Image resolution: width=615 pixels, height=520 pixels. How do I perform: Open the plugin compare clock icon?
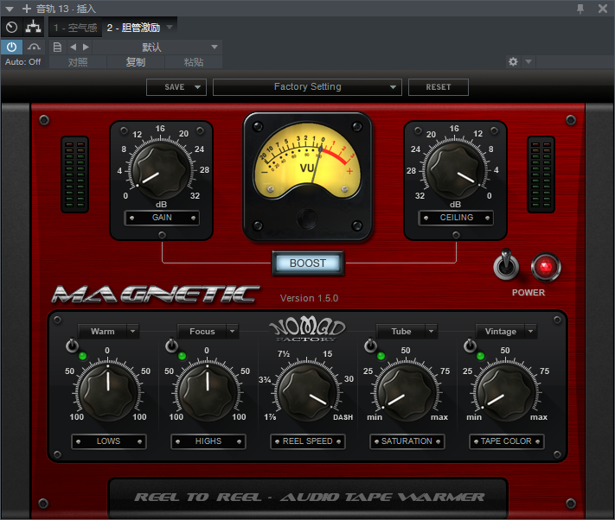(12, 27)
